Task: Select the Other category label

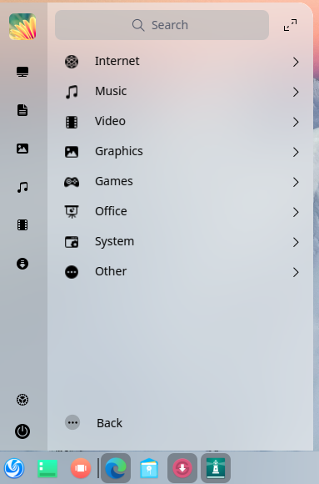Action: coord(111,271)
